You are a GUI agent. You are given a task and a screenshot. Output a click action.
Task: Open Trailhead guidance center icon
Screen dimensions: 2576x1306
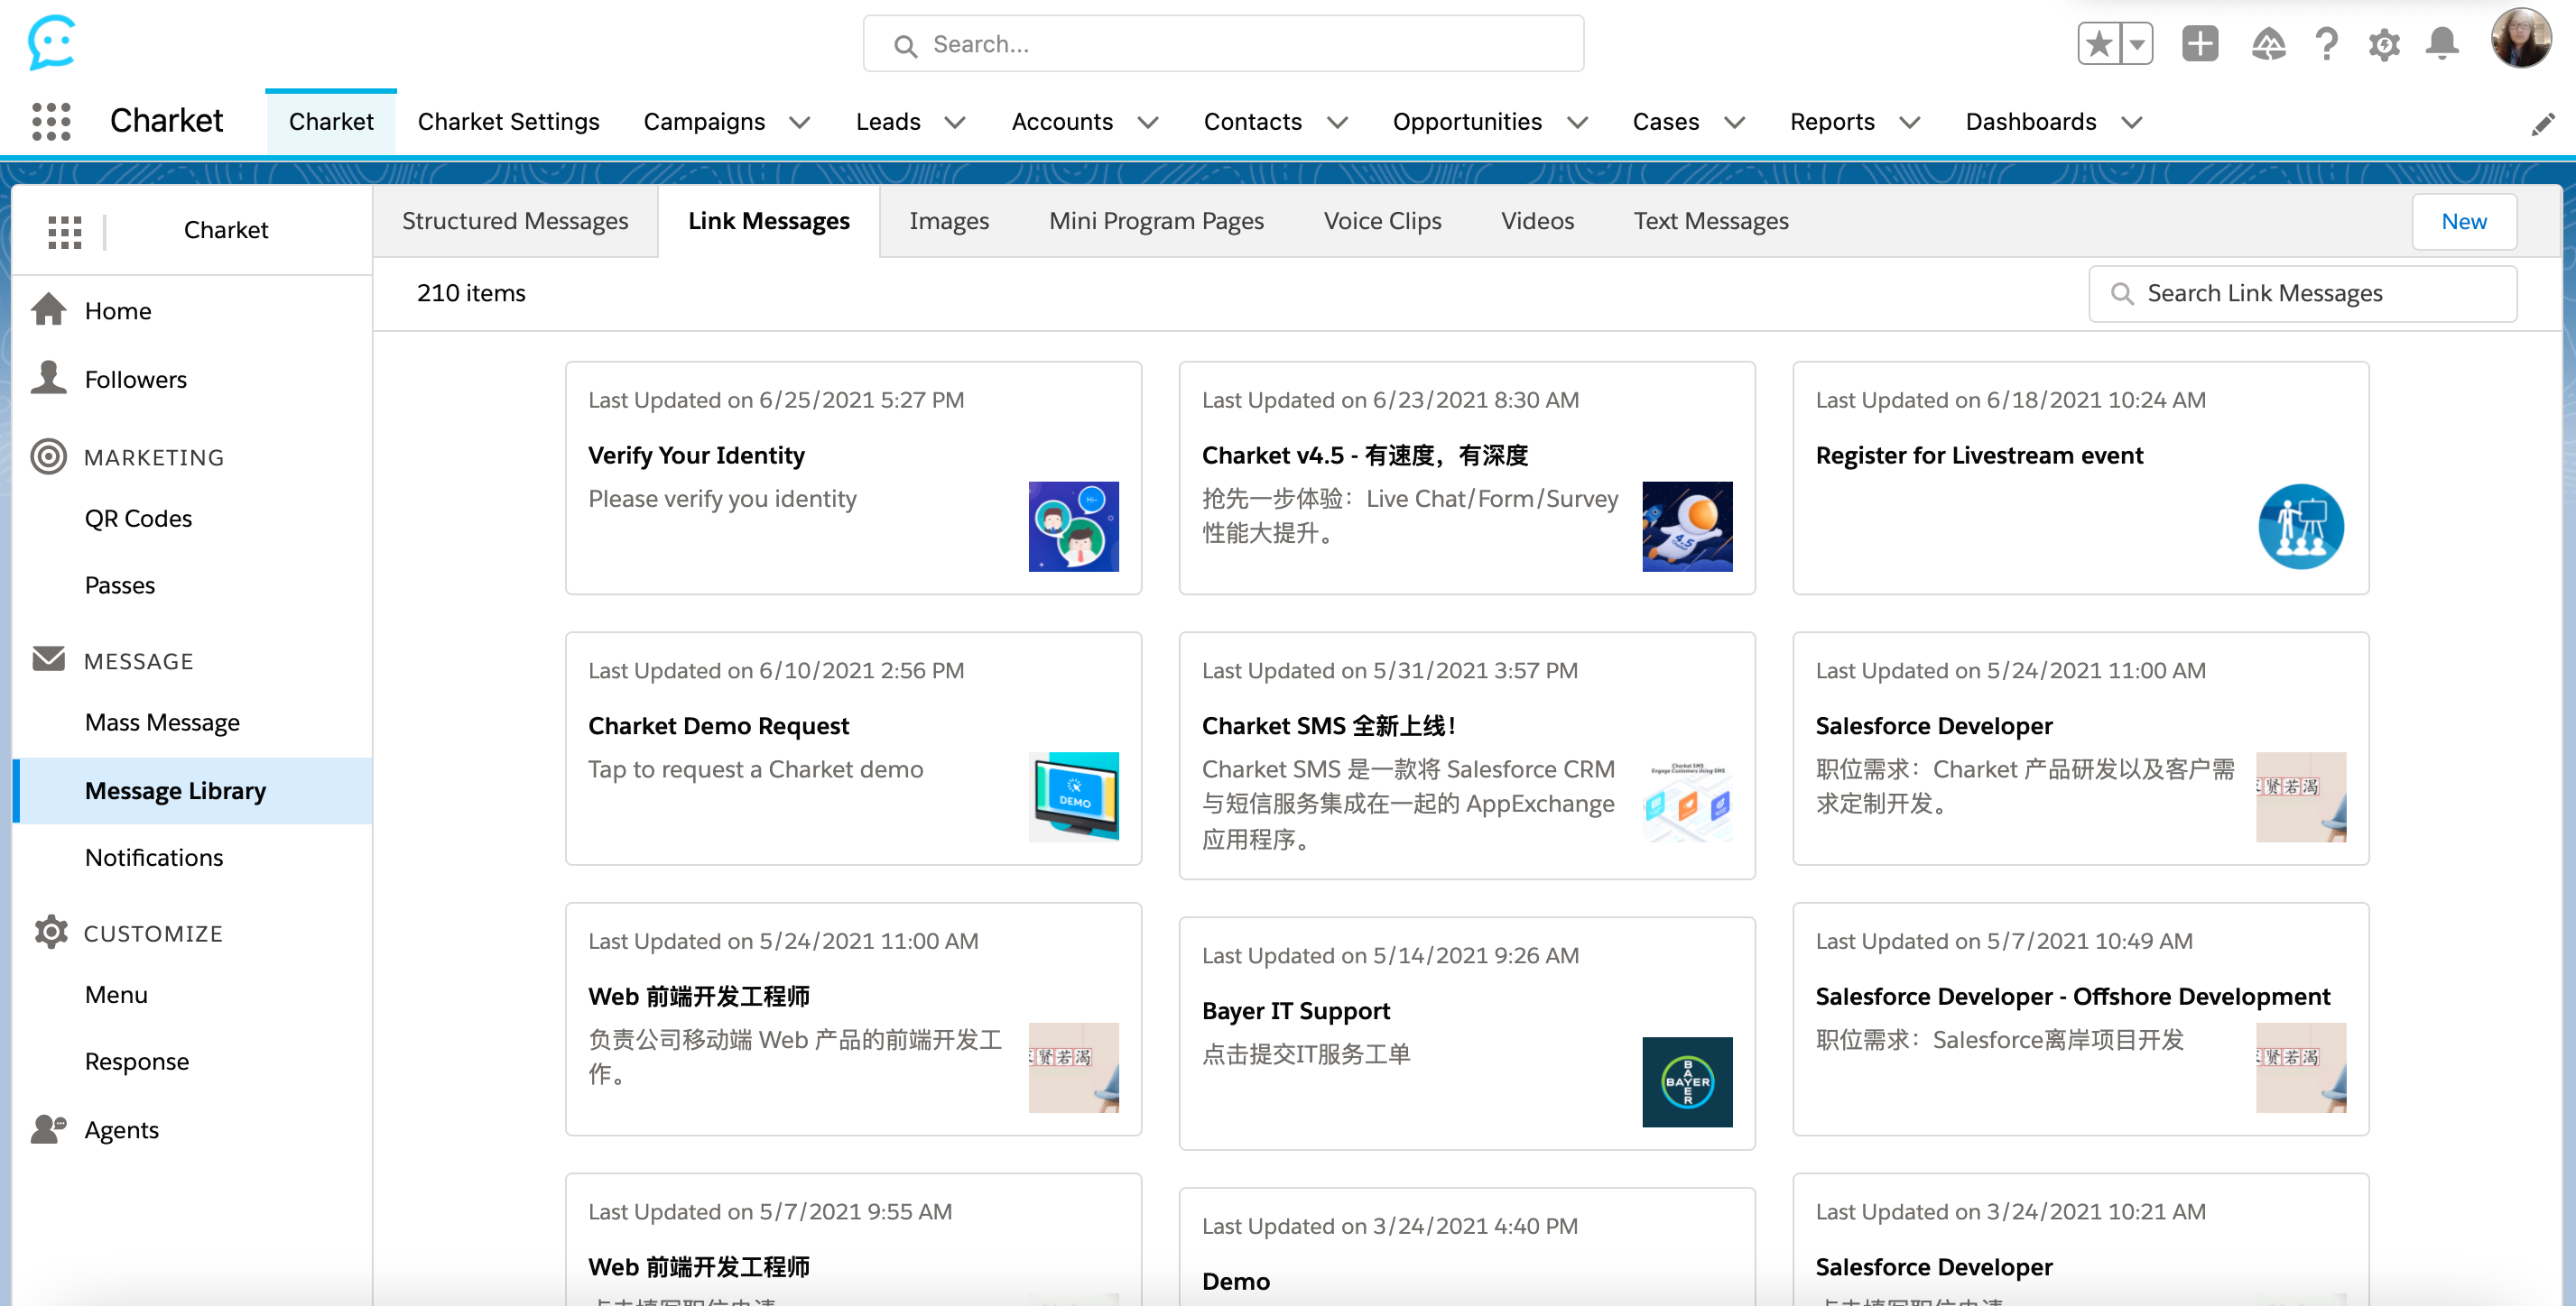2268,44
